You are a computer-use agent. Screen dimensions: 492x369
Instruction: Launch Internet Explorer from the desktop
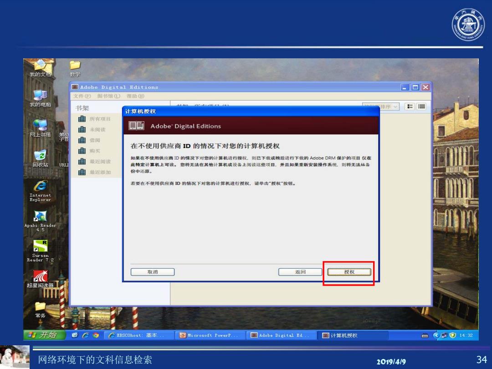(40, 190)
